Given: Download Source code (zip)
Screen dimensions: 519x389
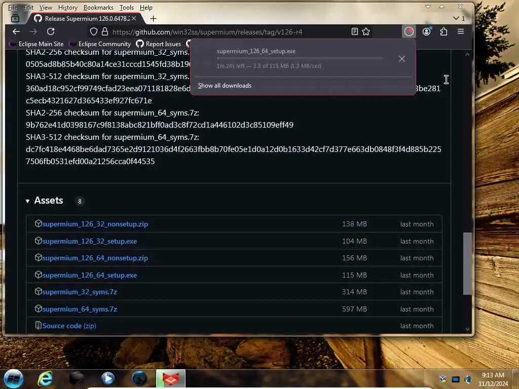Looking at the screenshot, I should click(x=69, y=326).
